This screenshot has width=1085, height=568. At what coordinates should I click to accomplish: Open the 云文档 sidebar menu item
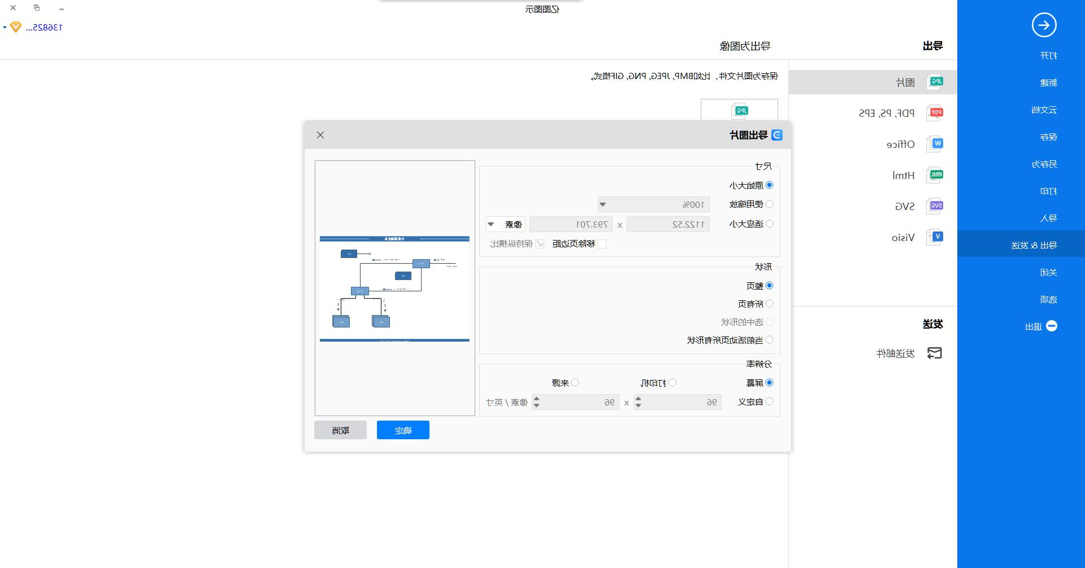pos(1044,110)
